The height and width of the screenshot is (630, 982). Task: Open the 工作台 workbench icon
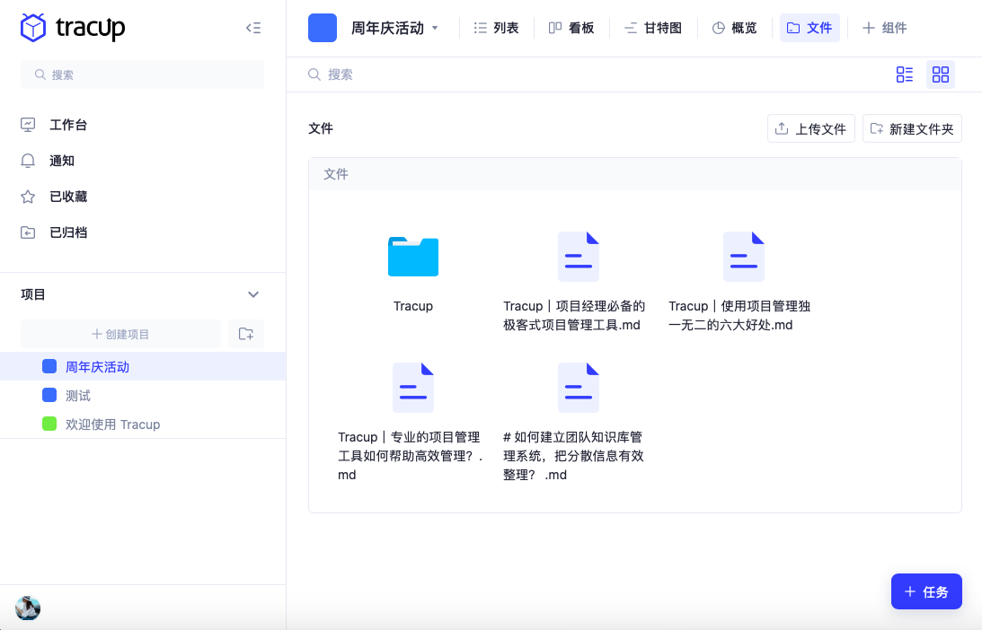pyautogui.click(x=28, y=125)
